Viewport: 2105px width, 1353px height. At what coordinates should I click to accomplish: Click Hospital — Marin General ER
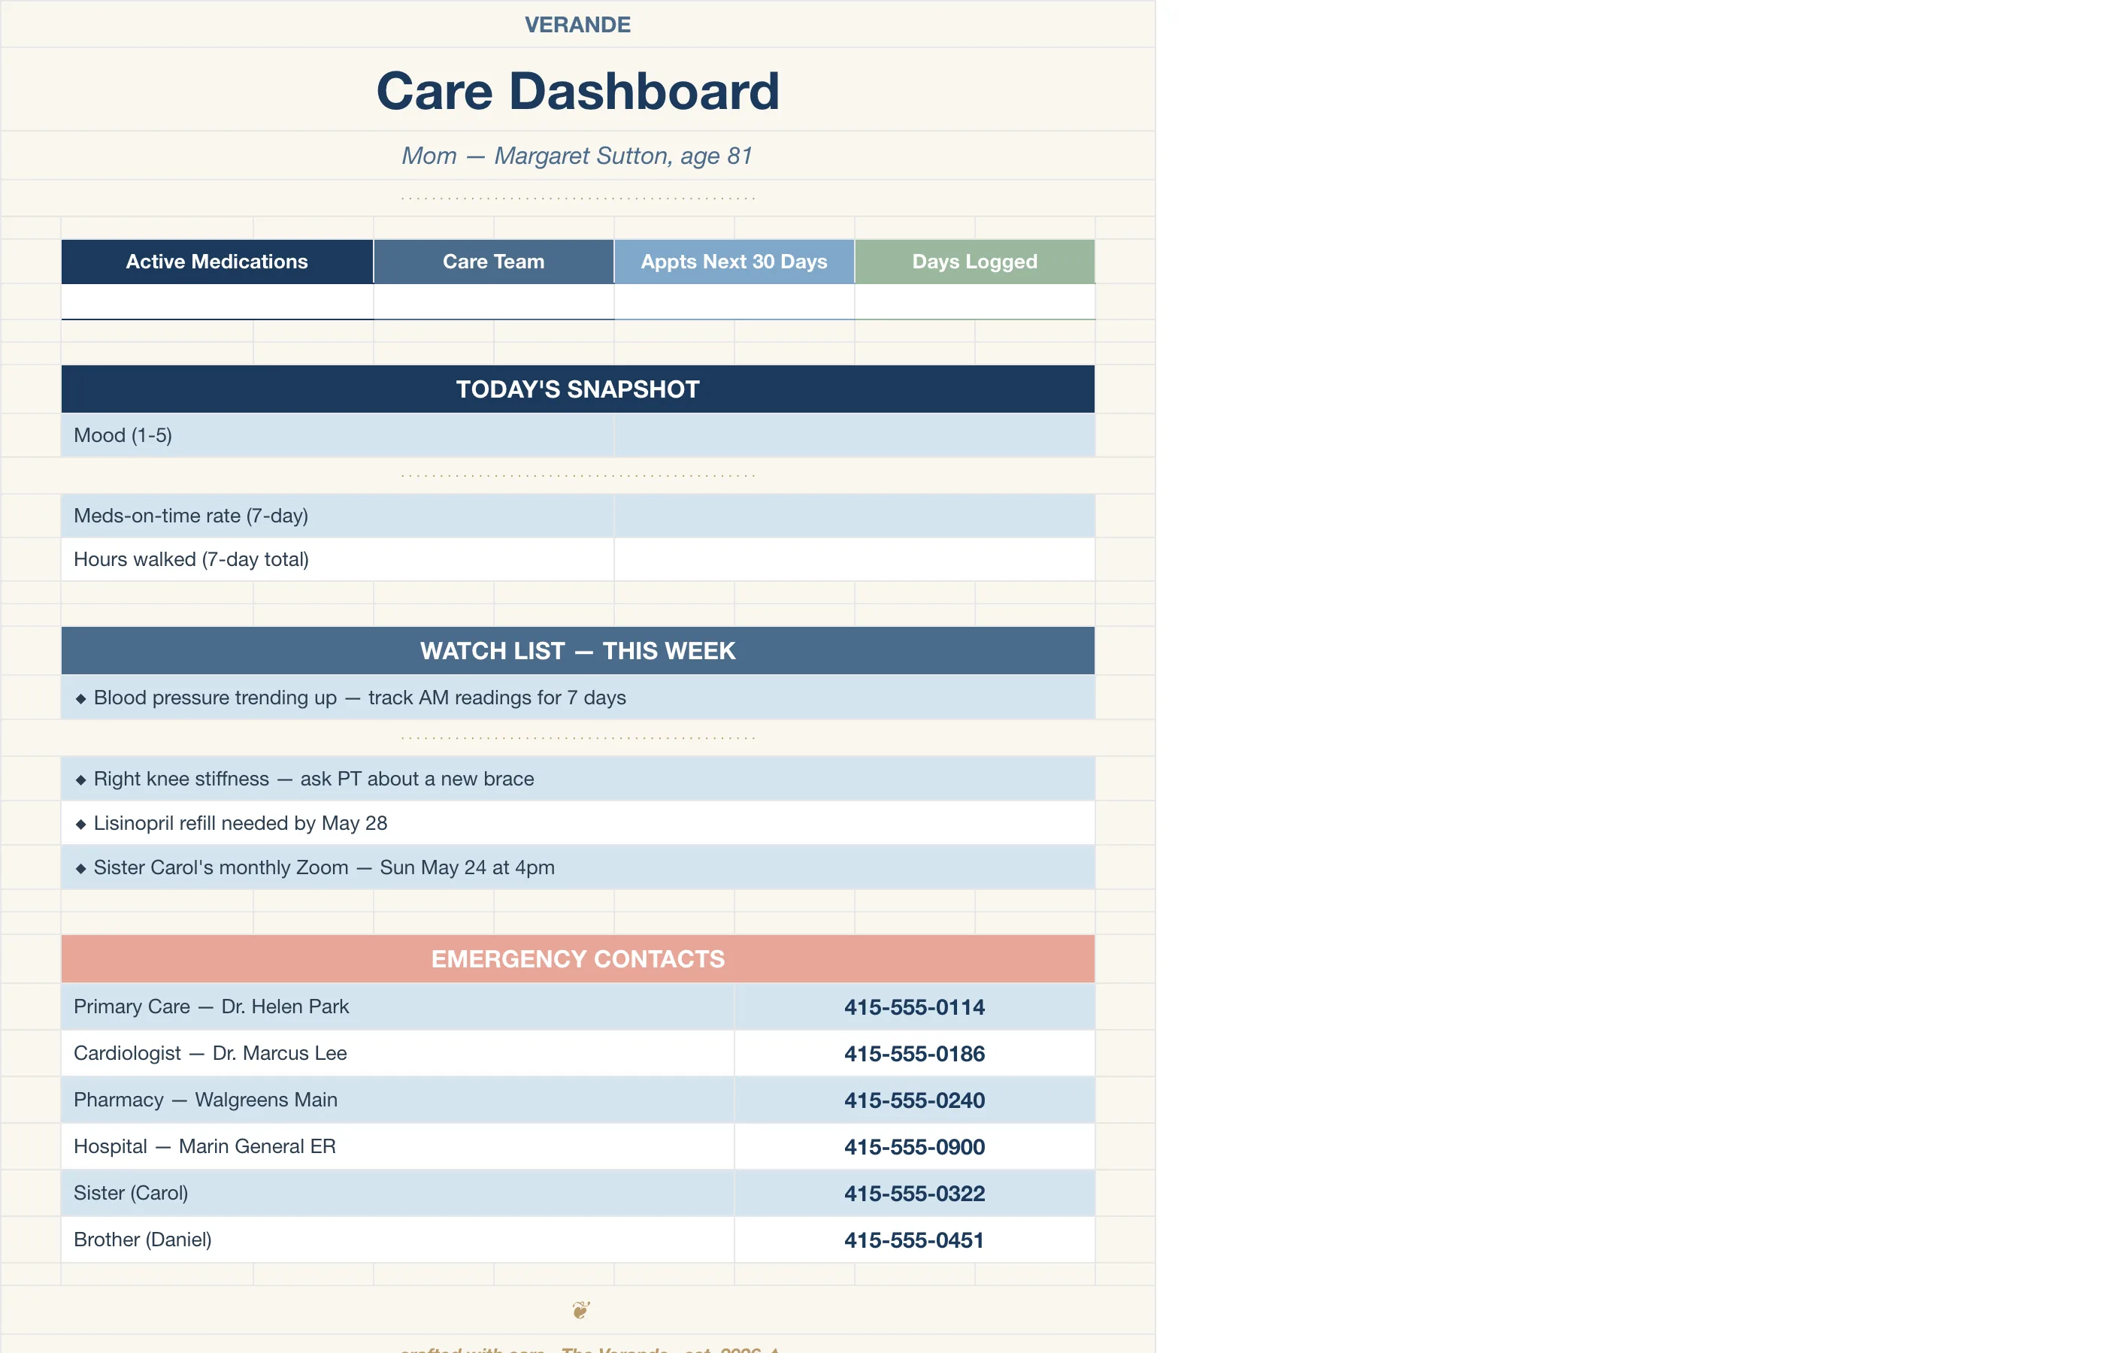pos(204,1146)
